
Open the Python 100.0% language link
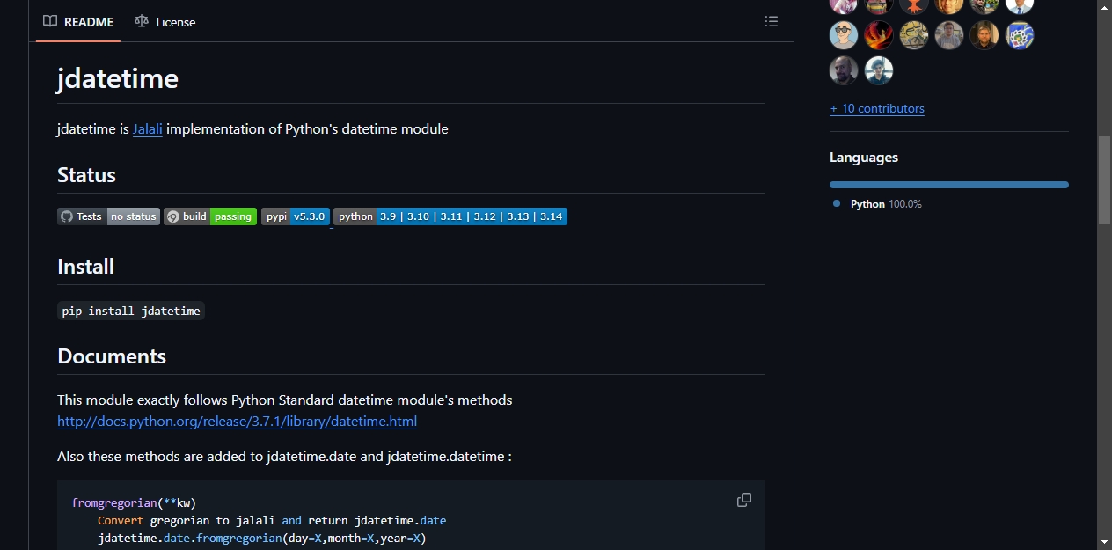877,204
